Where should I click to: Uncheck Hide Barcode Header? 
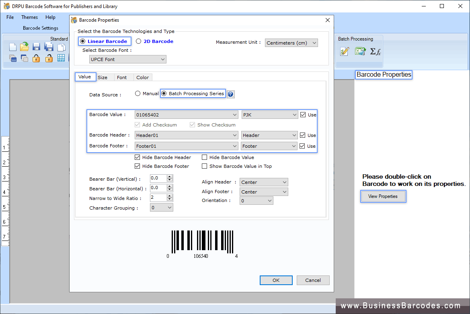137,157
